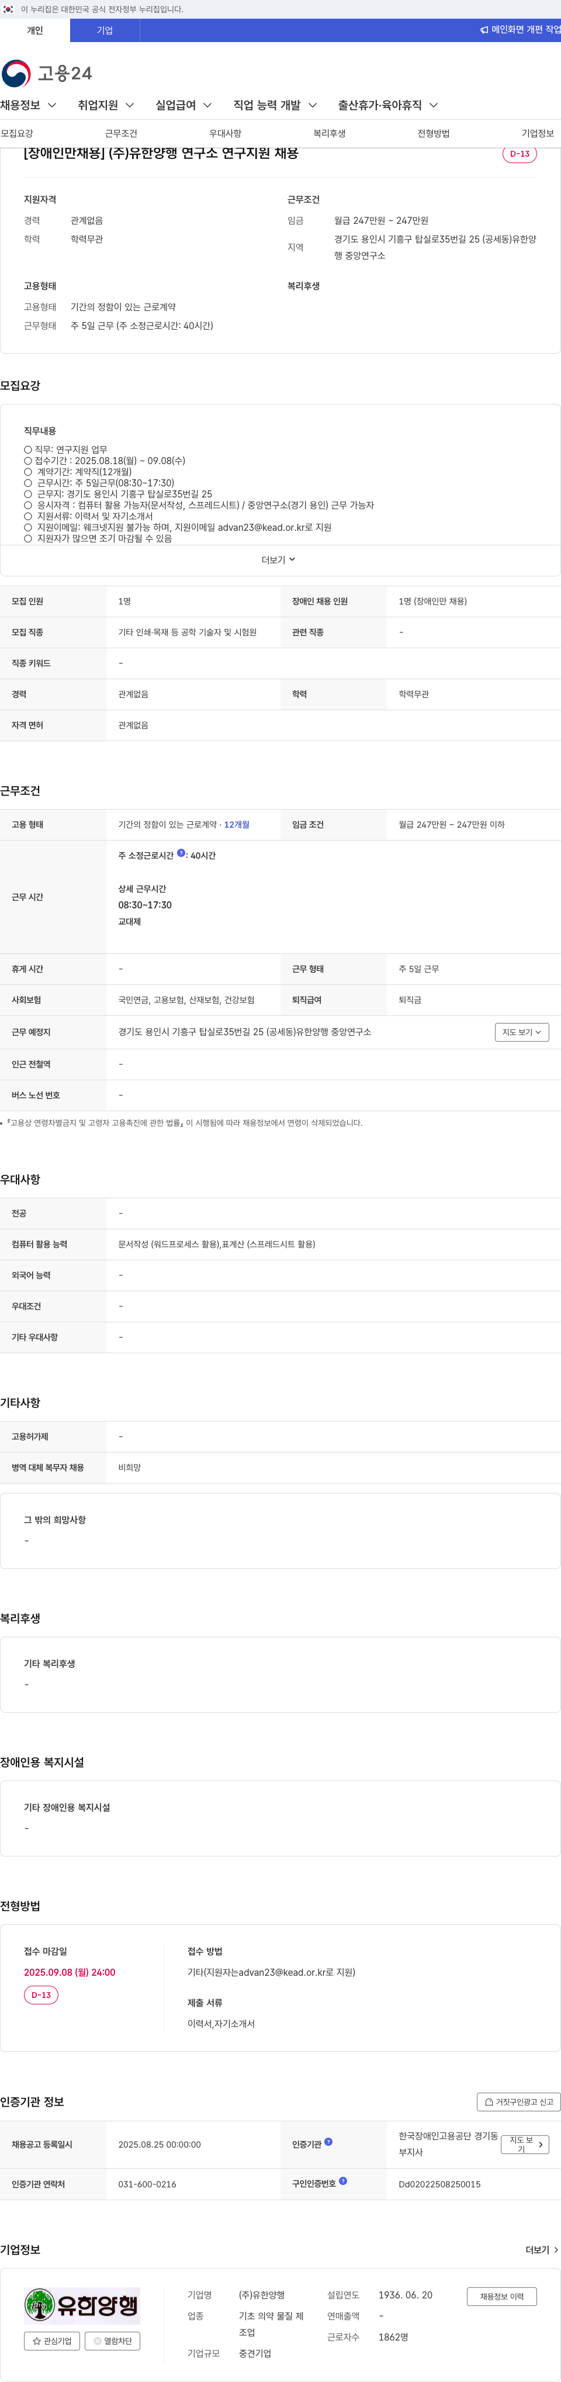Click the job title 유한양행 연구소 연구지원 채용
The image size is (561, 2382).
pos(161,154)
